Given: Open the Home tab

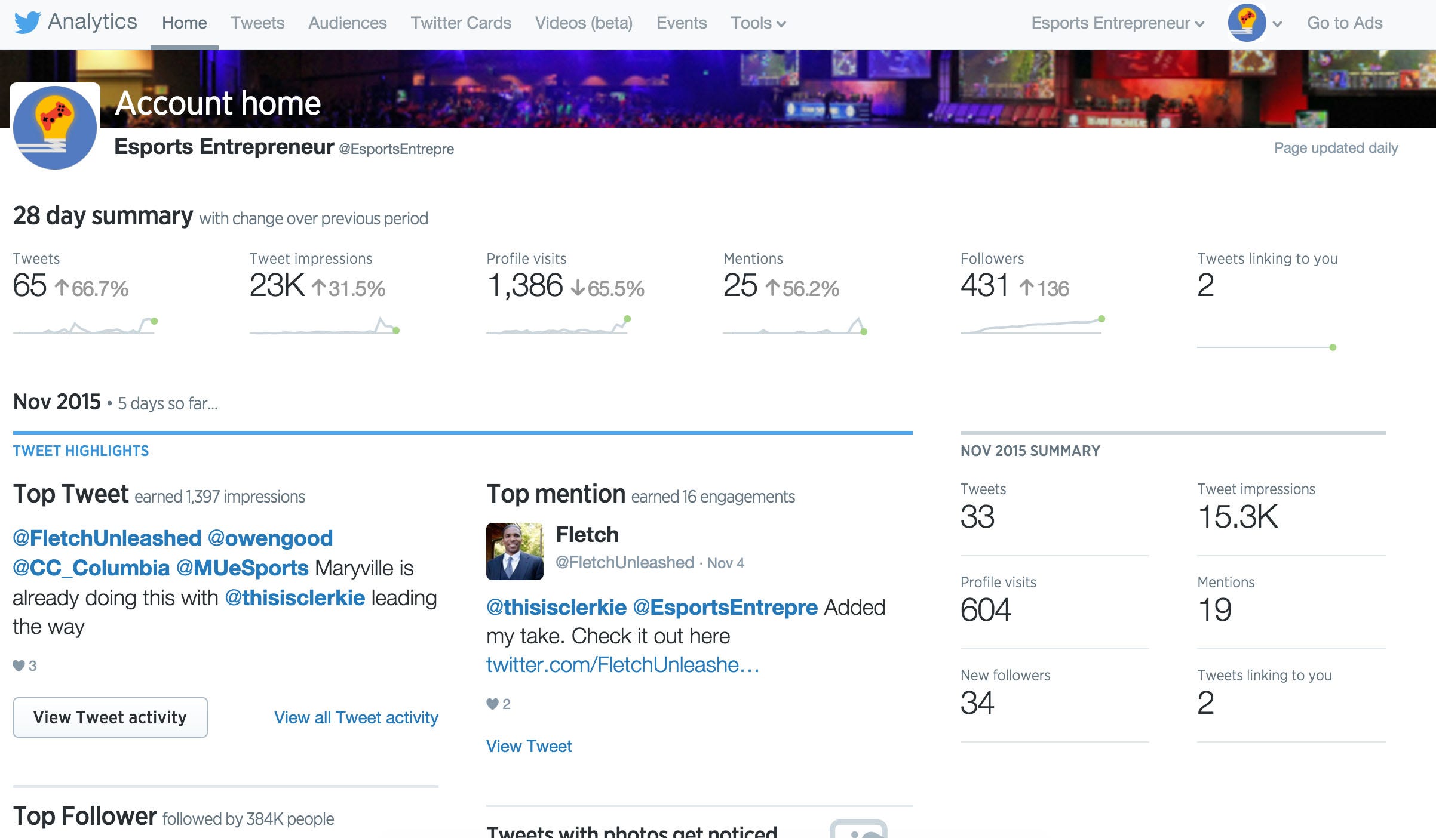Looking at the screenshot, I should [184, 23].
